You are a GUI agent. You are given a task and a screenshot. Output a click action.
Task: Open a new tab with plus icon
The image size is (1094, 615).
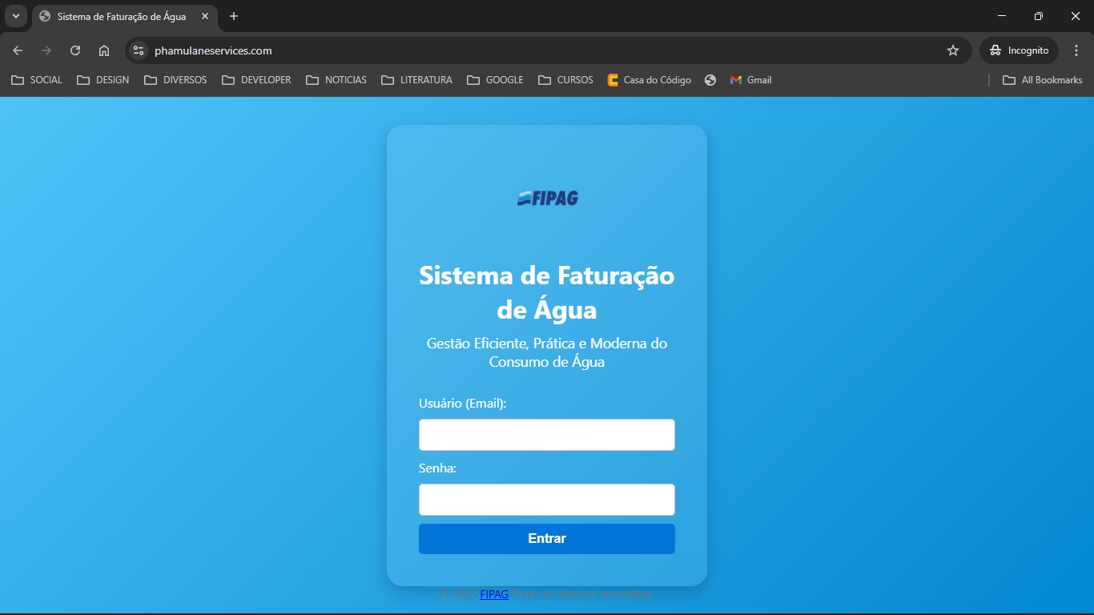coord(234,16)
